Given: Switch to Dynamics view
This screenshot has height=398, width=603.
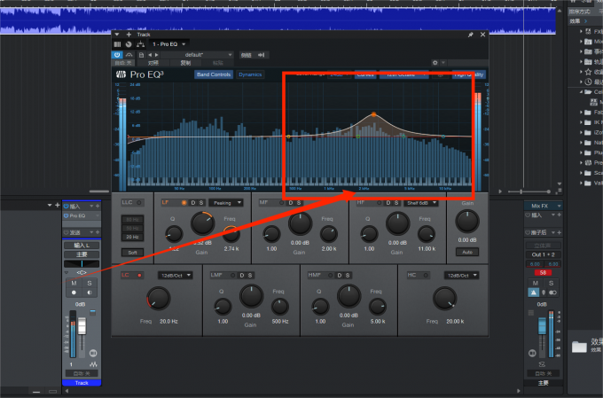Looking at the screenshot, I should (250, 74).
